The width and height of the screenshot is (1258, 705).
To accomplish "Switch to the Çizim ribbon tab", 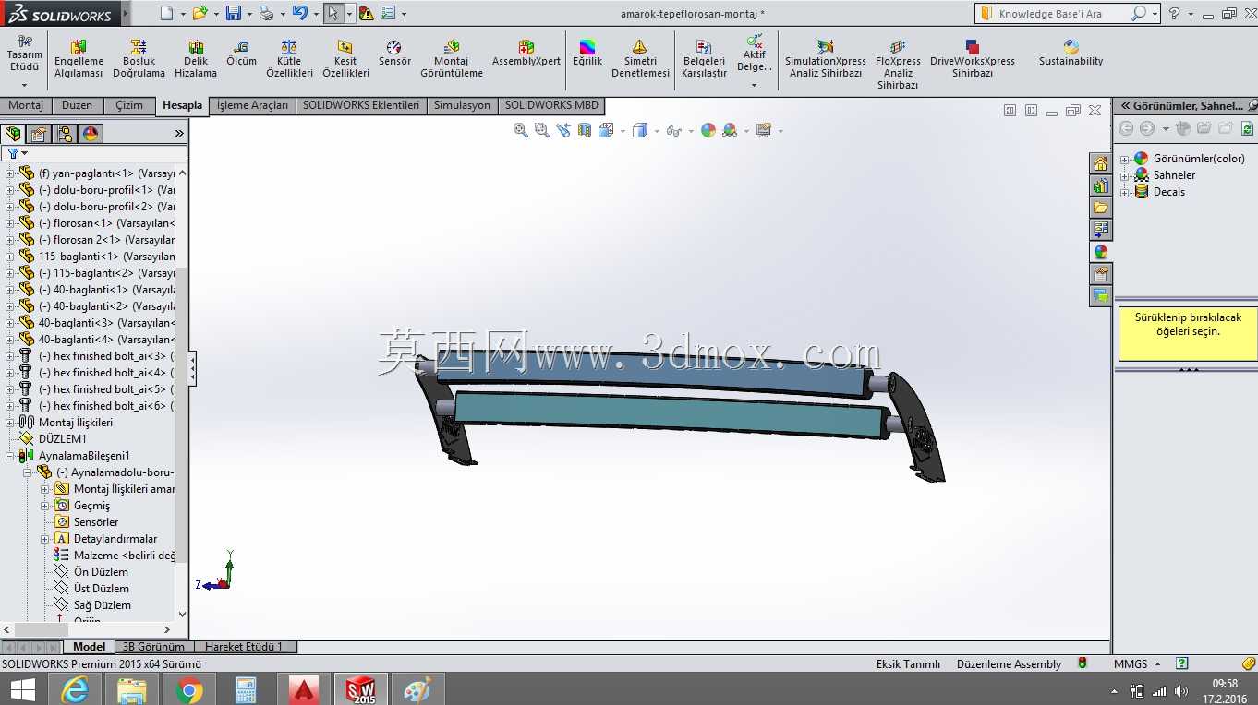I will coord(129,105).
